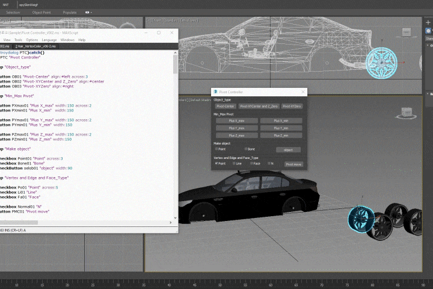Image resolution: width=433 pixels, height=289 pixels.
Task: Open the Standard category dropdown in command panel
Action: pos(429,39)
